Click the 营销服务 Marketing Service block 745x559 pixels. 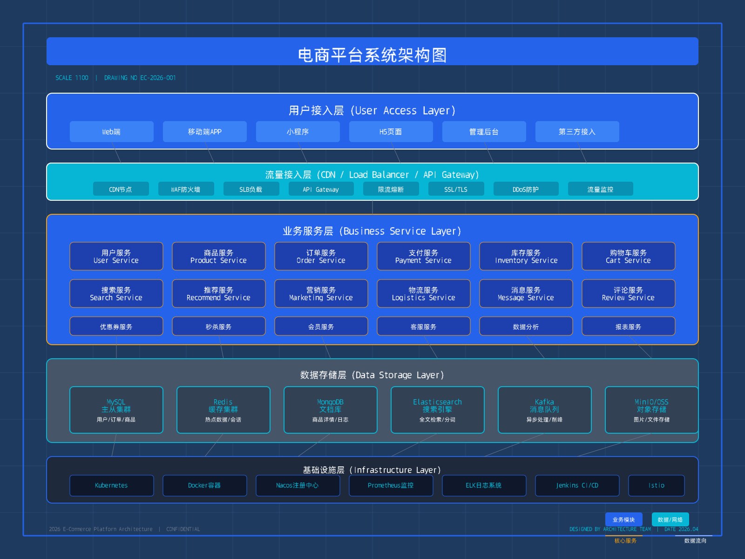pyautogui.click(x=321, y=293)
